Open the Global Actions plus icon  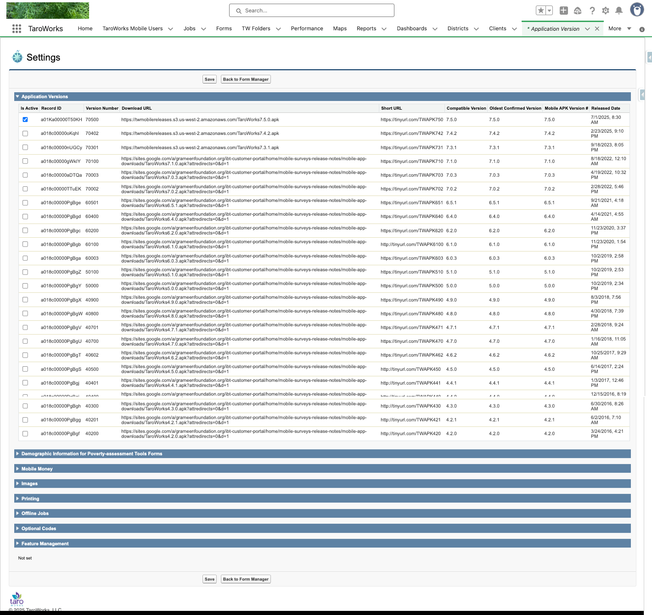click(x=564, y=11)
